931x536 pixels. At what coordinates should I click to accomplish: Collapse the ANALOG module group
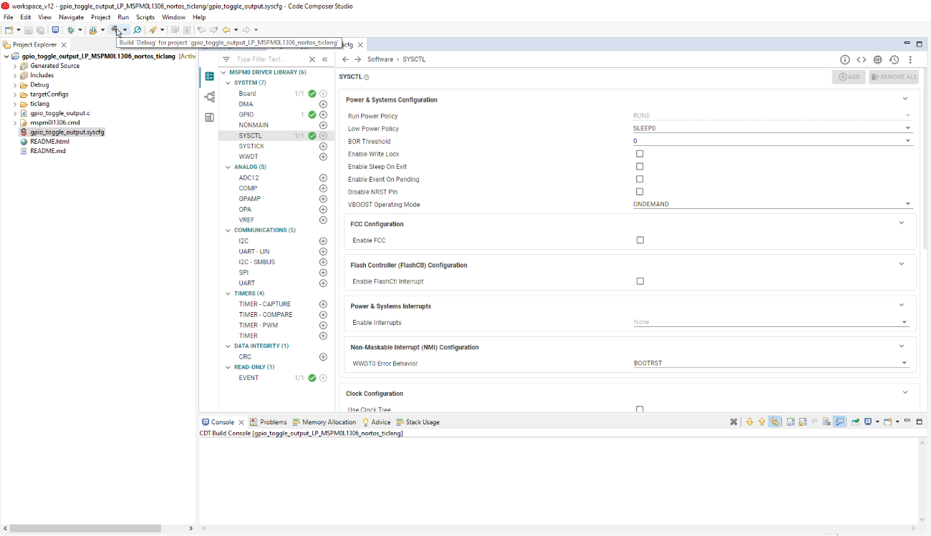(228, 167)
